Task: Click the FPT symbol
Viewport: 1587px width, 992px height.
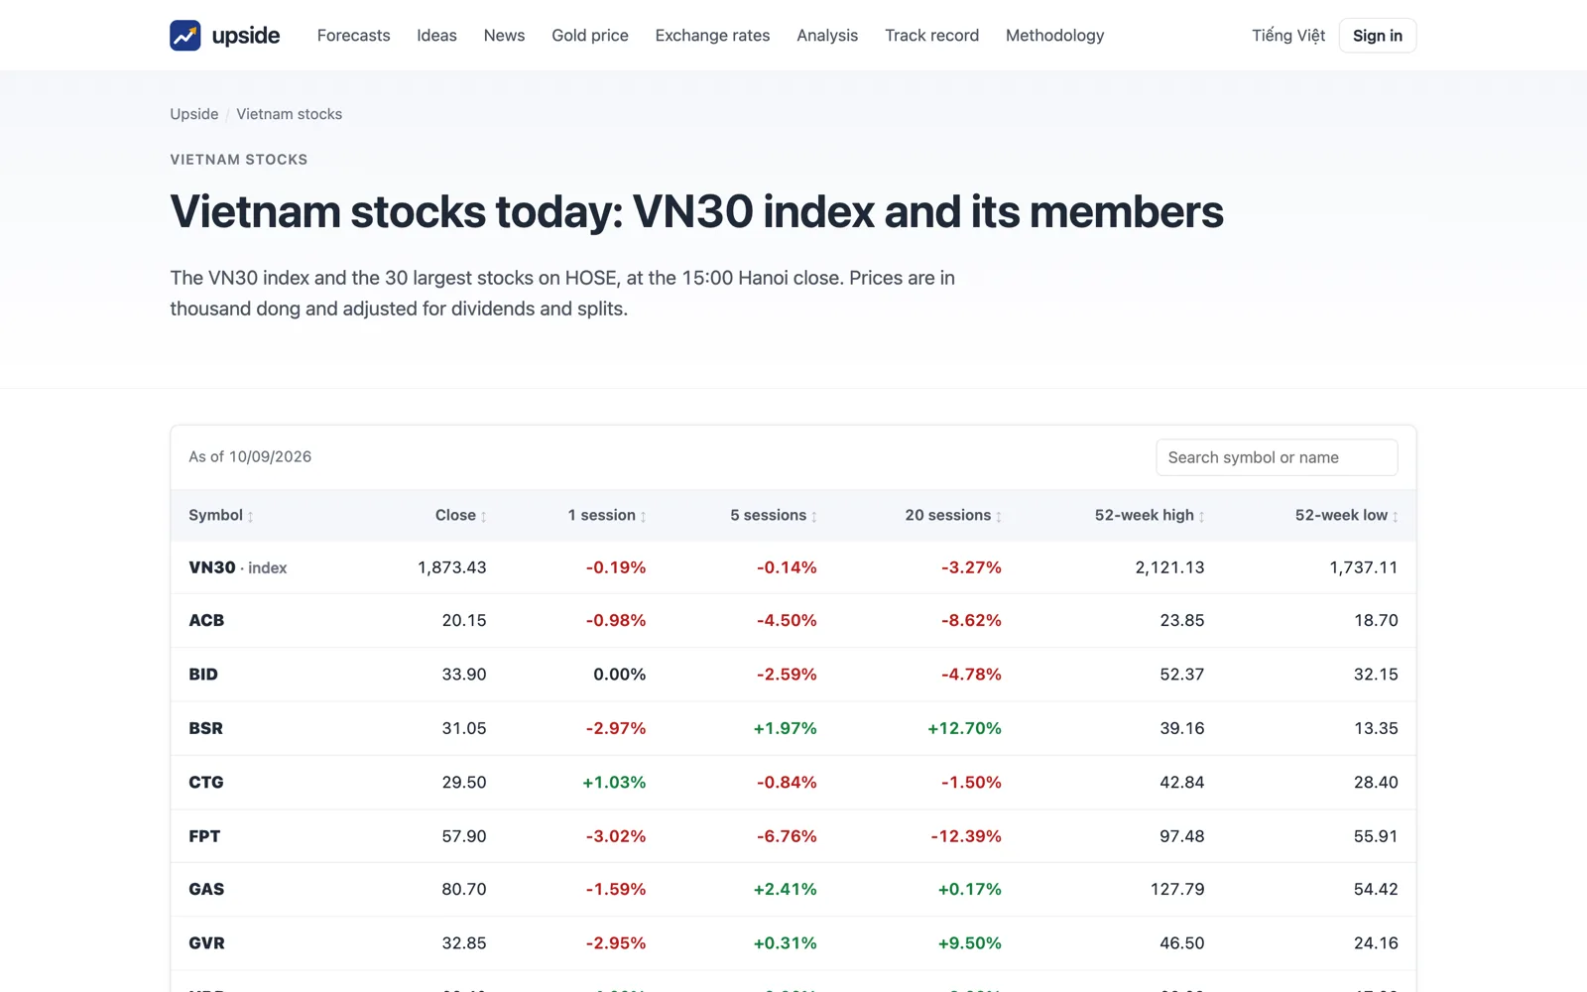Action: [x=204, y=836]
